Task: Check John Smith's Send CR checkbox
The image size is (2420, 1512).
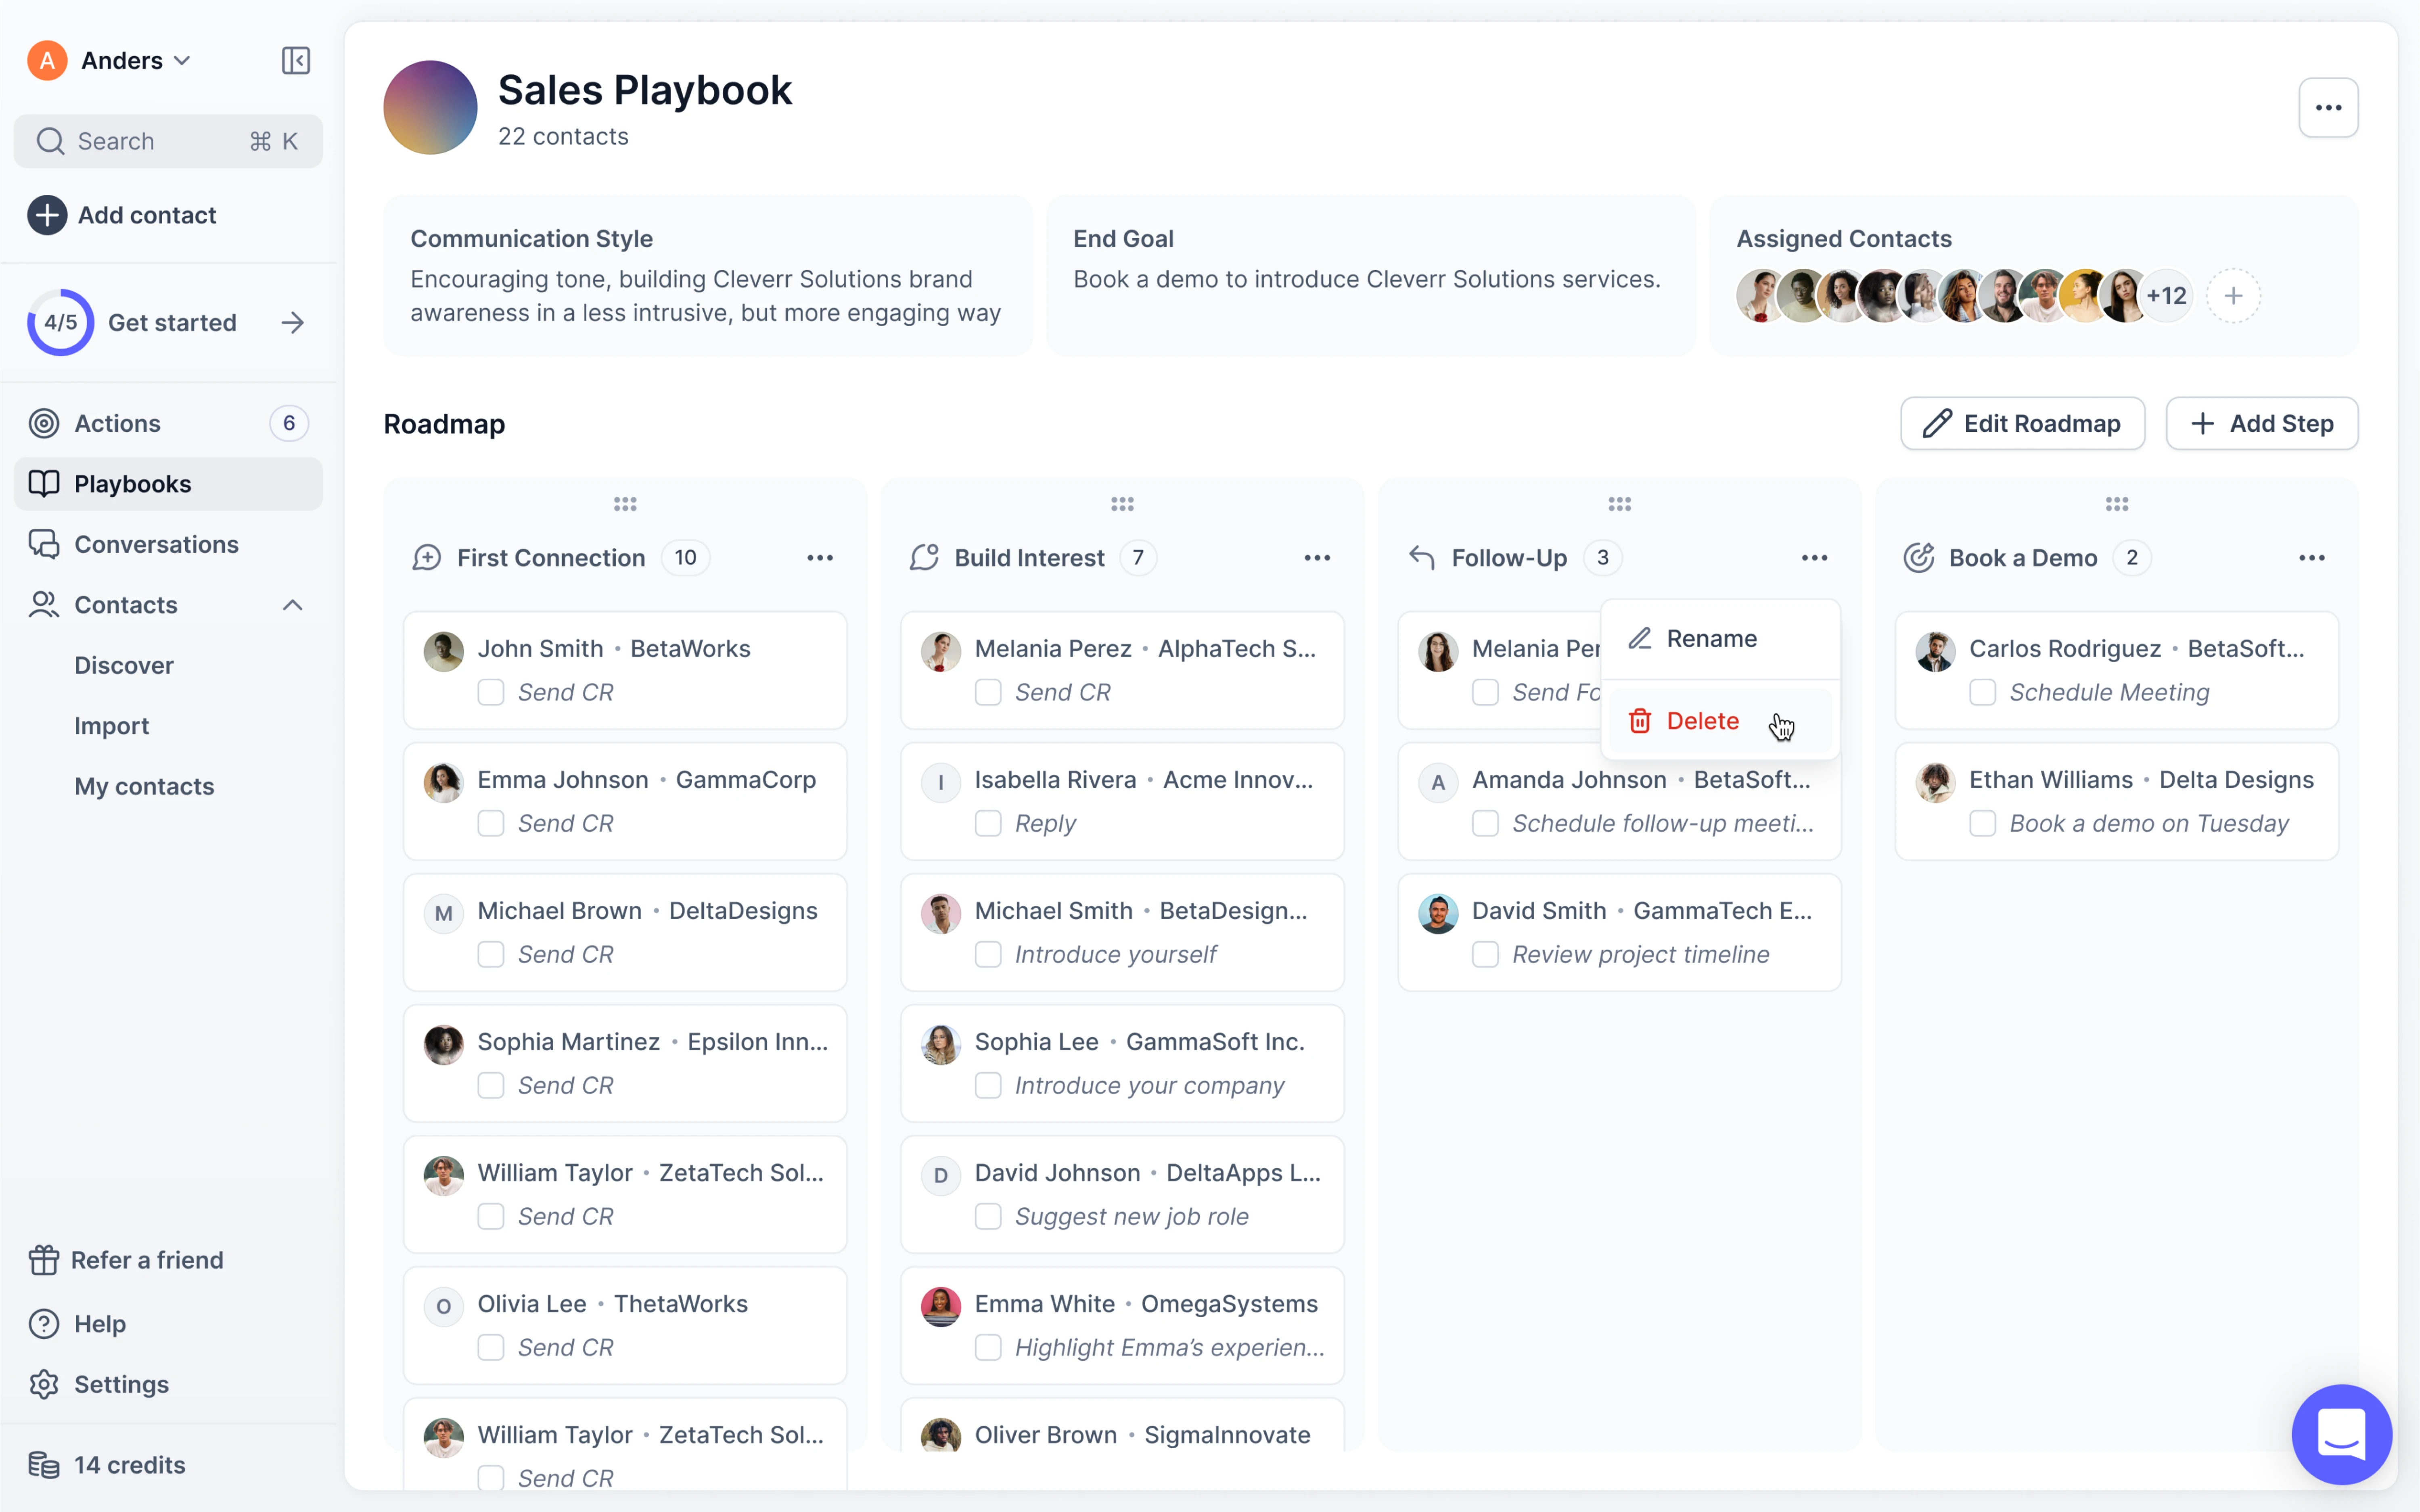Action: coord(491,692)
